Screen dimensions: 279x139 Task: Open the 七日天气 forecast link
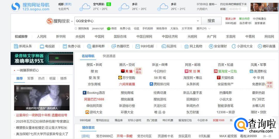coord(64,9)
